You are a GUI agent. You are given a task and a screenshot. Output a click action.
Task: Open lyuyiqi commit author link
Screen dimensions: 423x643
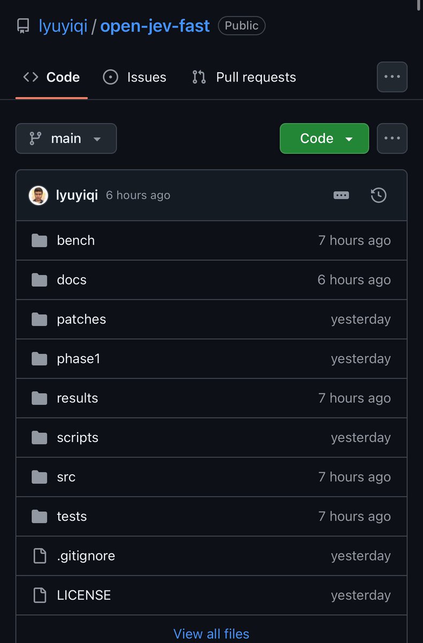[77, 195]
